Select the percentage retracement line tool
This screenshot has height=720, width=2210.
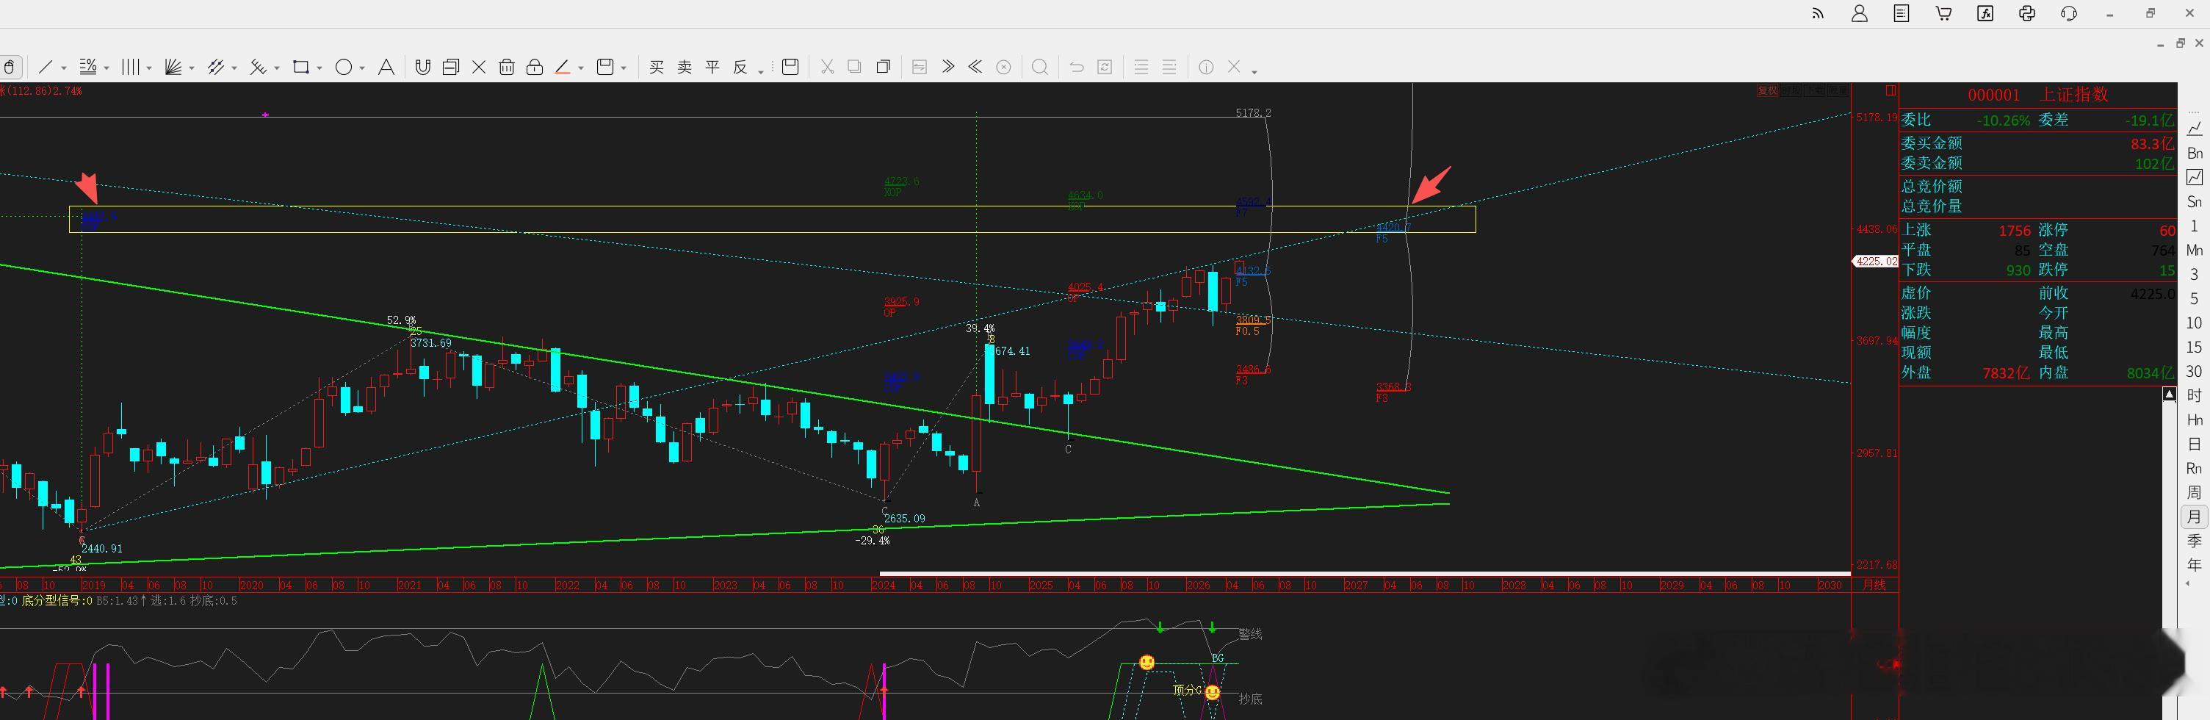(x=87, y=67)
